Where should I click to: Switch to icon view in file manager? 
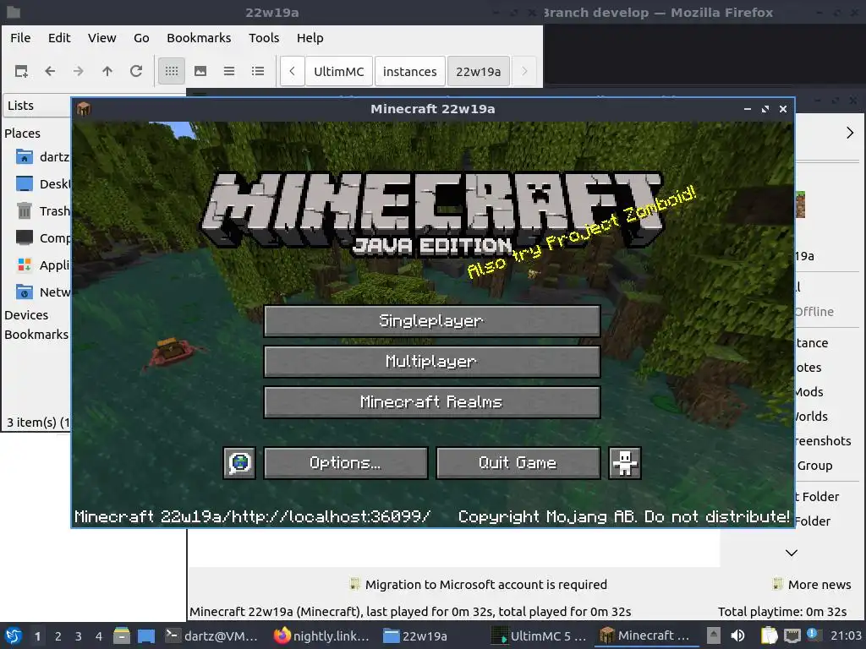pyautogui.click(x=172, y=71)
